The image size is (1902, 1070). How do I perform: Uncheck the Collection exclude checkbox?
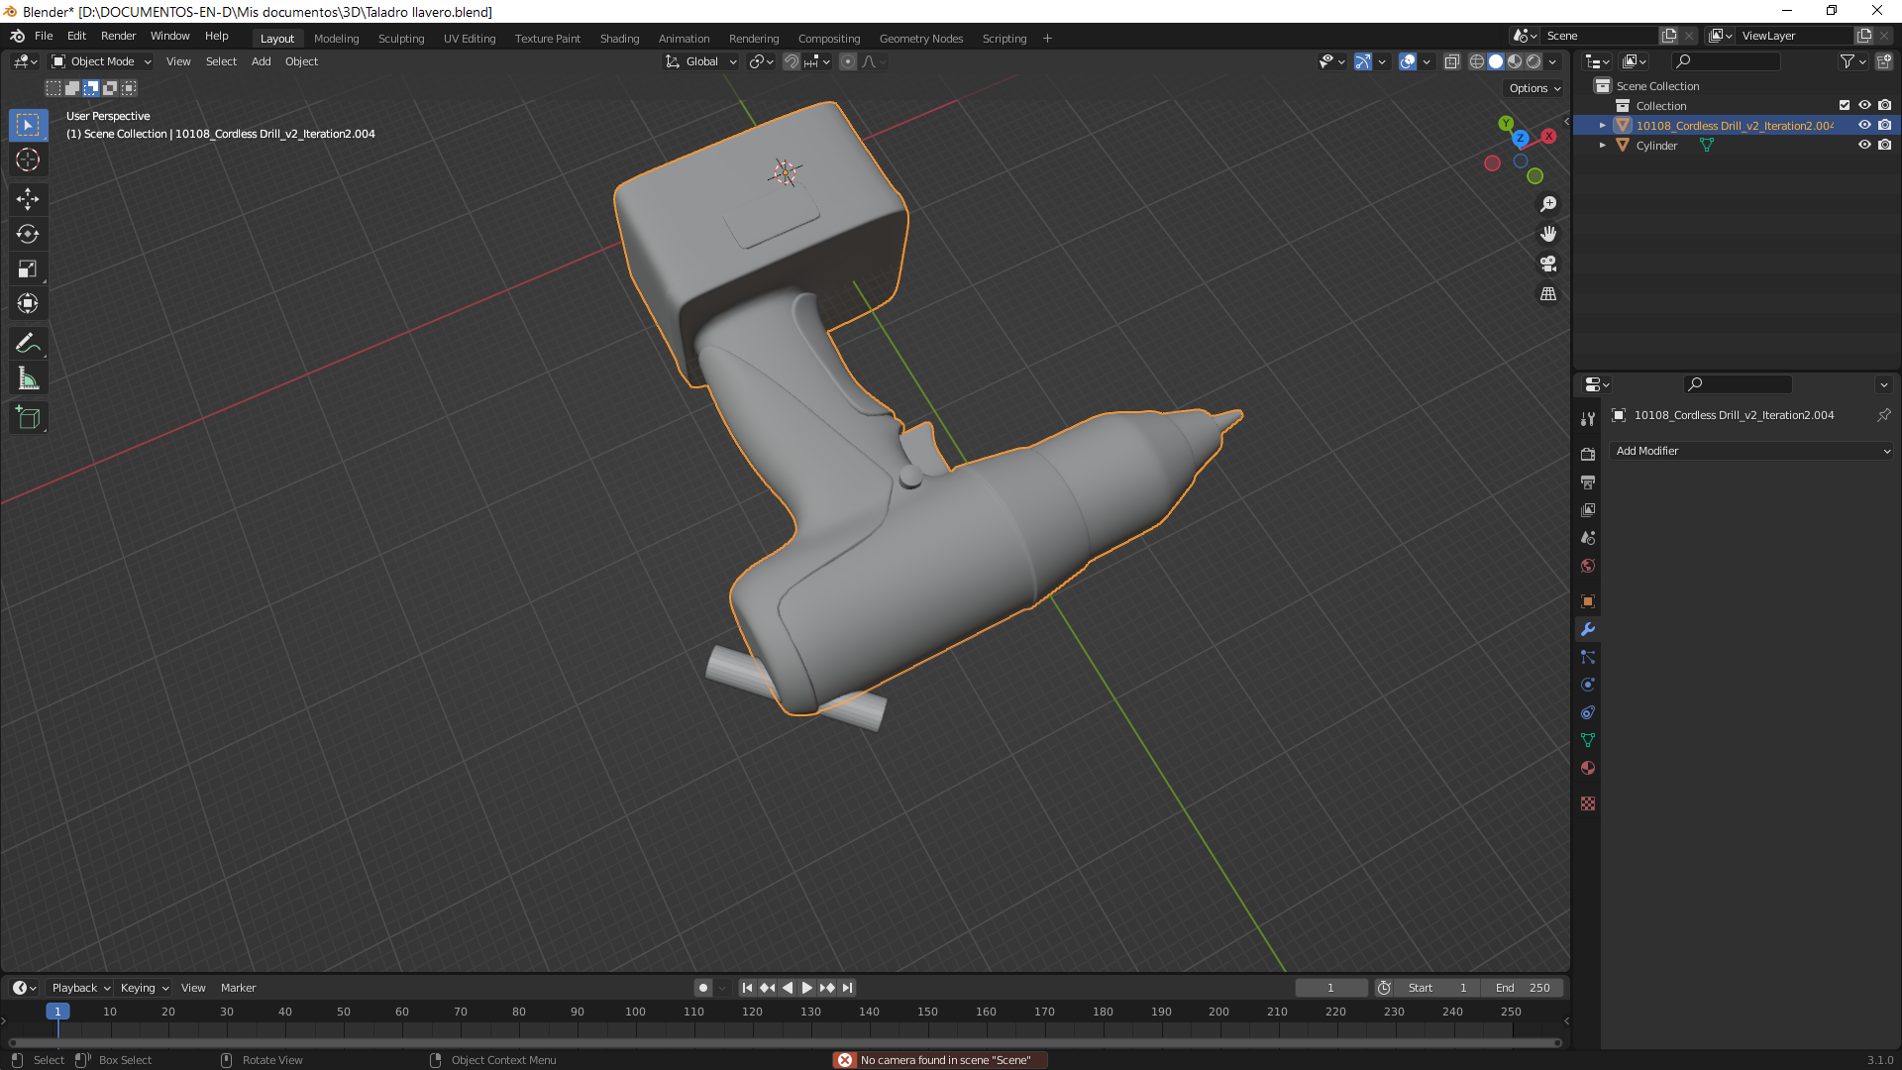pyautogui.click(x=1845, y=105)
